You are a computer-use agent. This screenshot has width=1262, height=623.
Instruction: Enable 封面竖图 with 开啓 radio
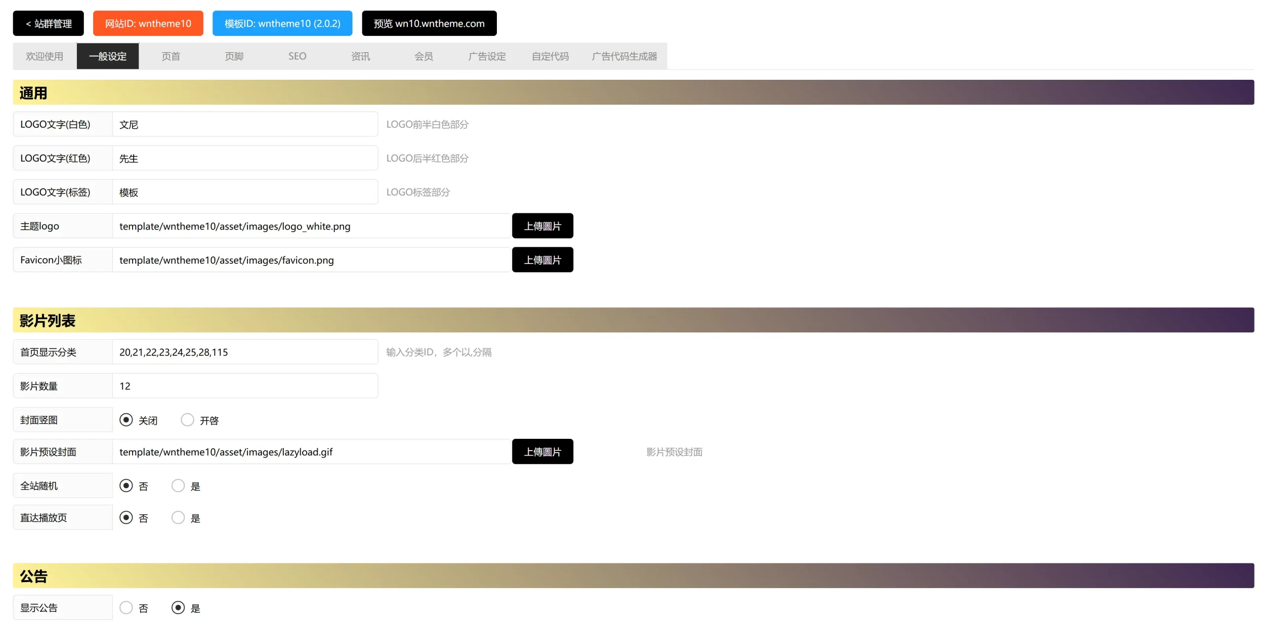click(187, 420)
